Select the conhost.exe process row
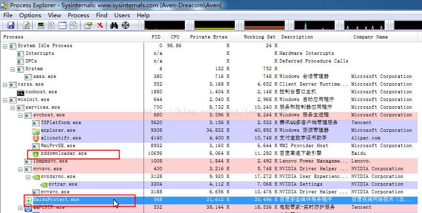 click(x=209, y=92)
